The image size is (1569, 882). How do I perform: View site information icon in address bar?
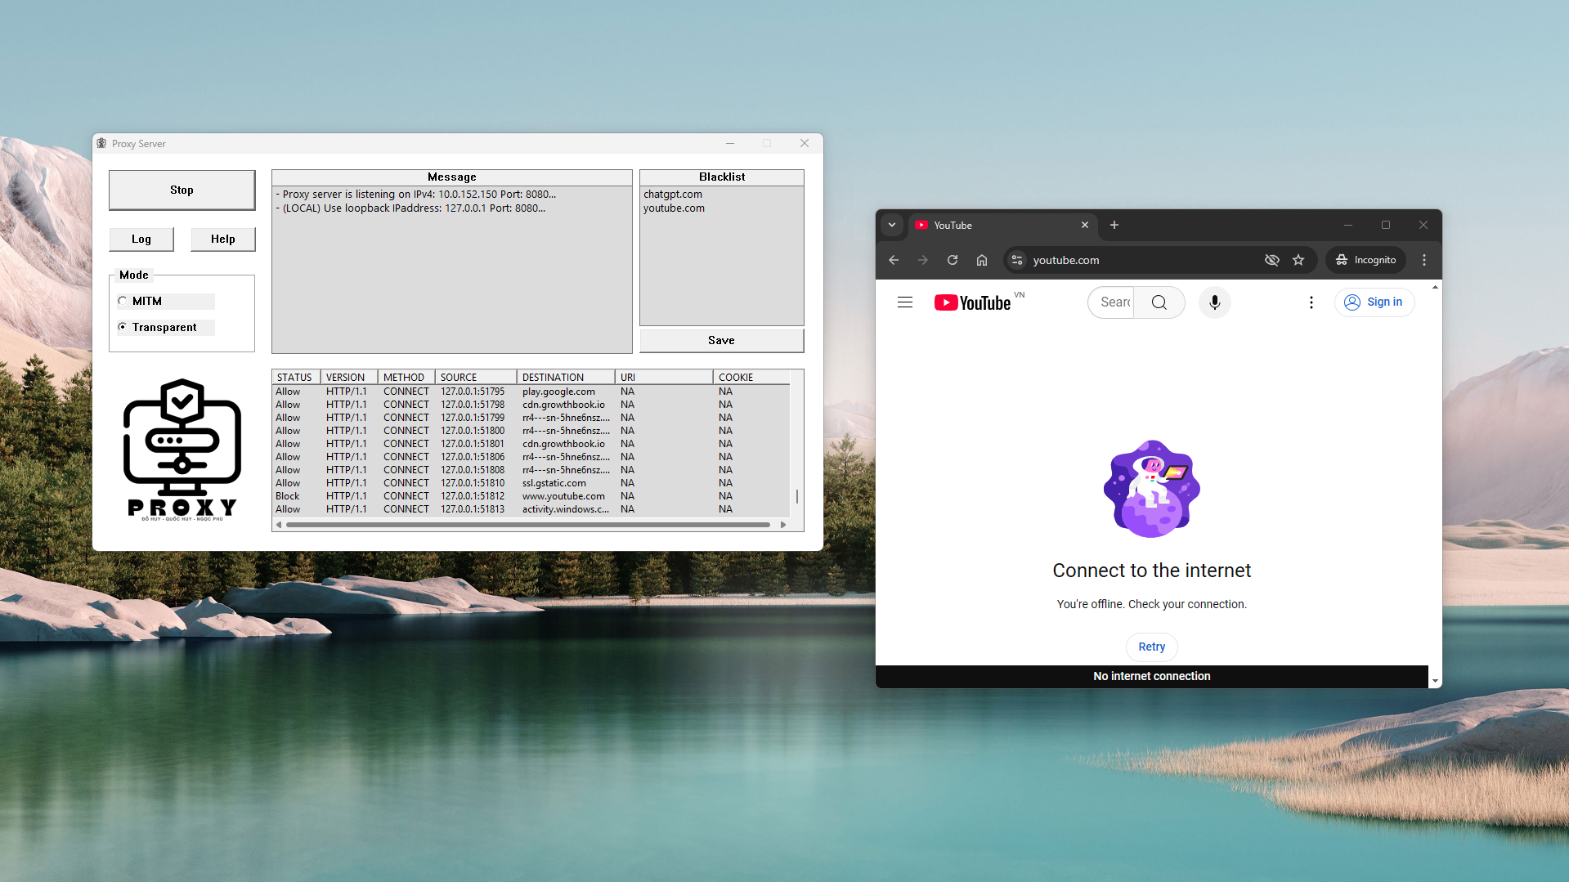[1017, 260]
